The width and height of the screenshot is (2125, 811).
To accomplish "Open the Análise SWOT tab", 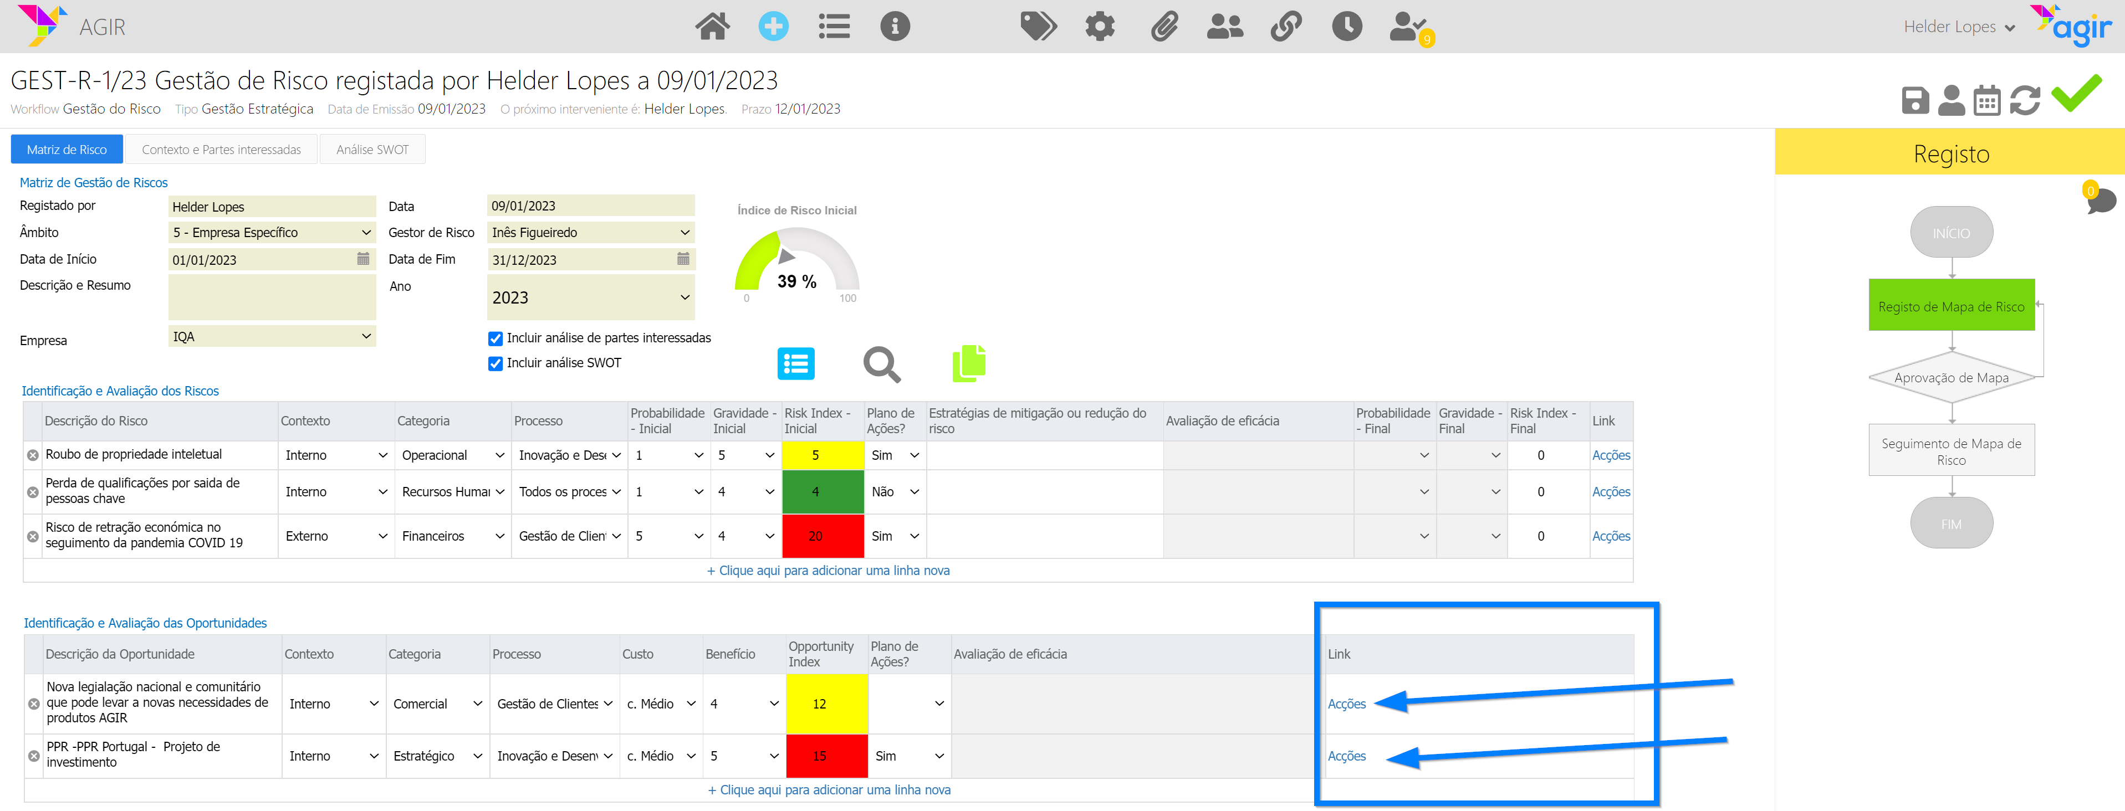I will (372, 150).
